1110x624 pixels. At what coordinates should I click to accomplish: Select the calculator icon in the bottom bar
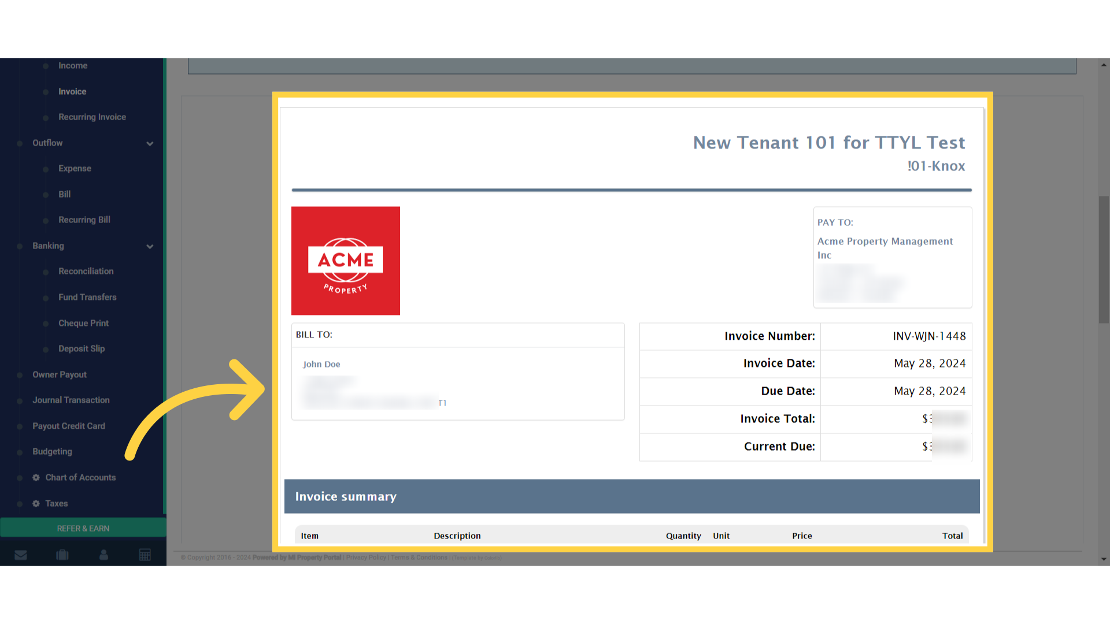click(145, 555)
